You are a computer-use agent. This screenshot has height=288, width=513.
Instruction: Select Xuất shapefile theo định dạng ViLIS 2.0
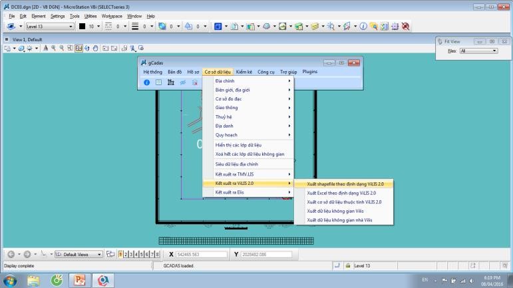(x=345, y=183)
